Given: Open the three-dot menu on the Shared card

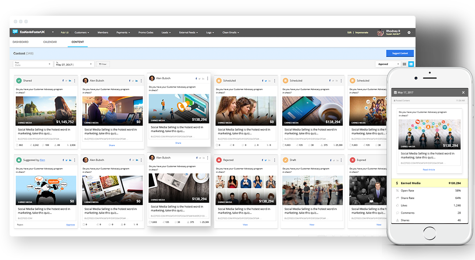Looking at the screenshot, I should tap(74, 81).
